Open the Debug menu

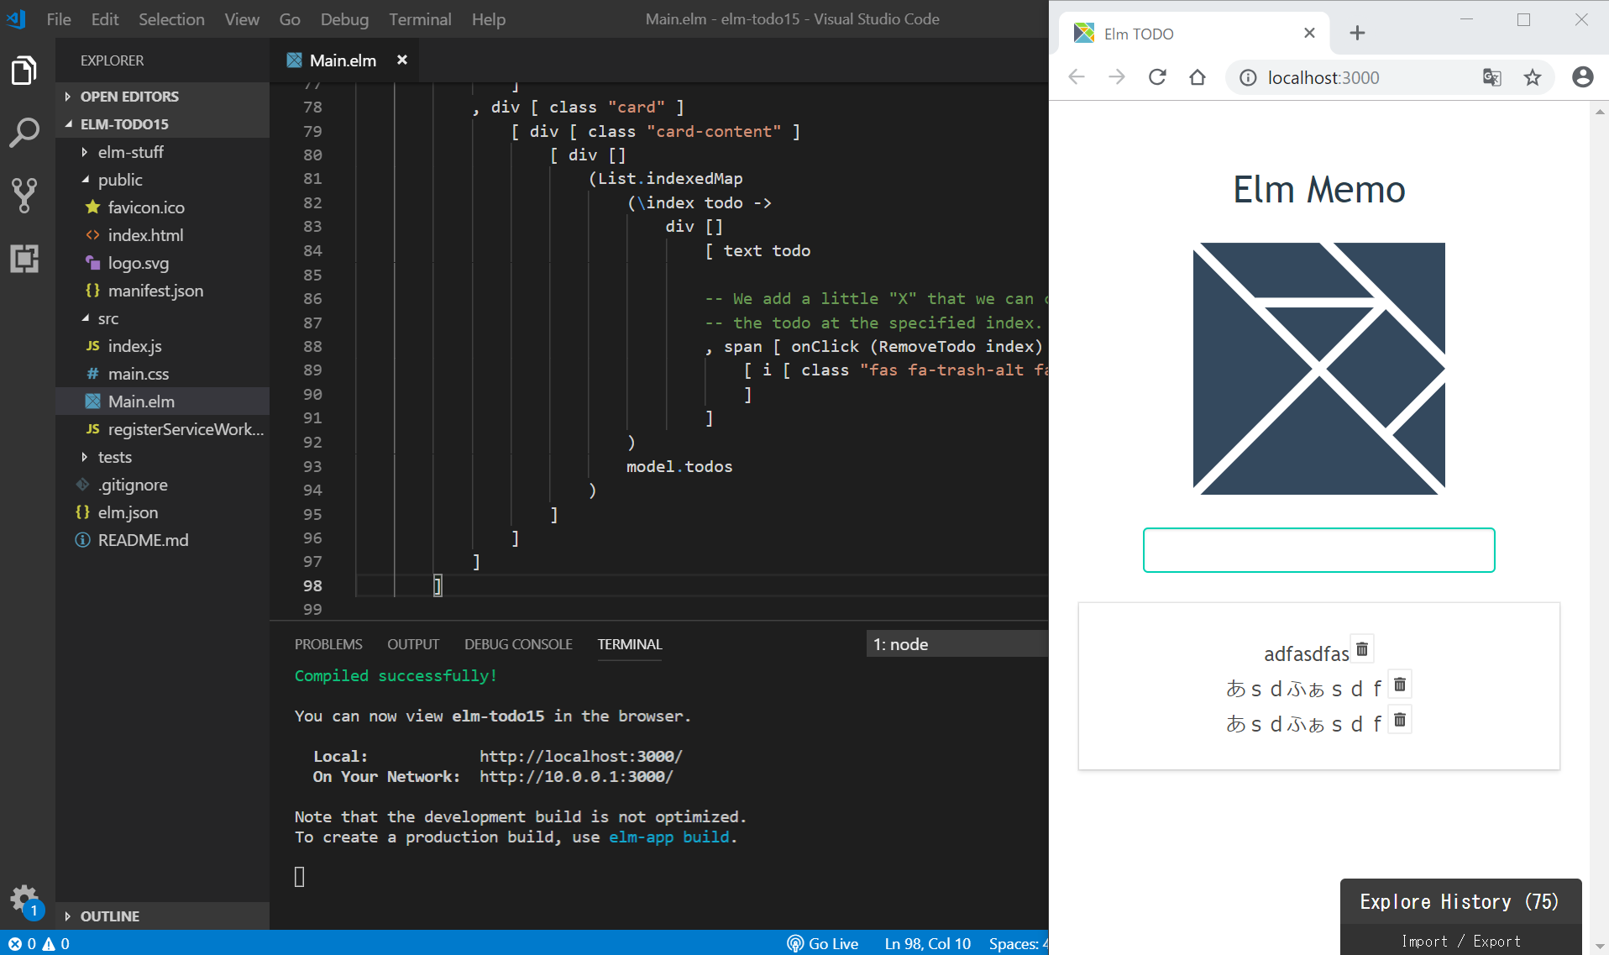point(344,18)
